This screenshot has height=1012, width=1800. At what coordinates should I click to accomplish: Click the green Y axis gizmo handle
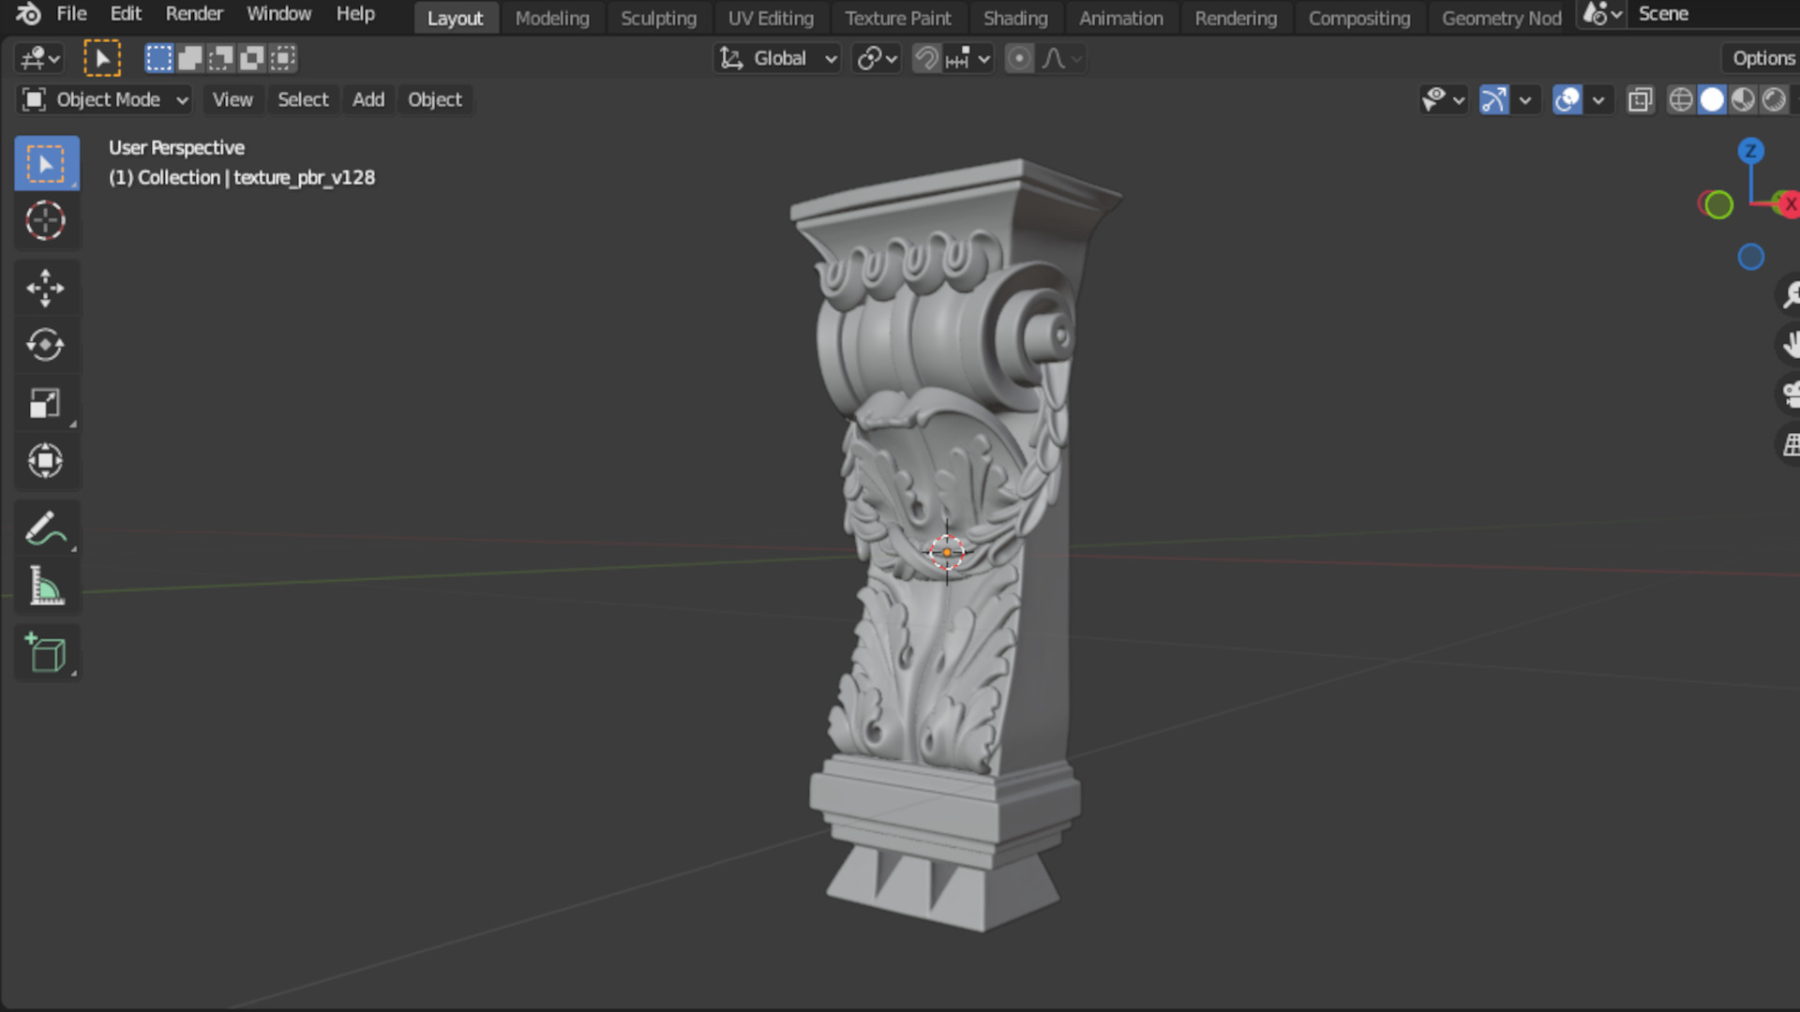pos(1718,204)
